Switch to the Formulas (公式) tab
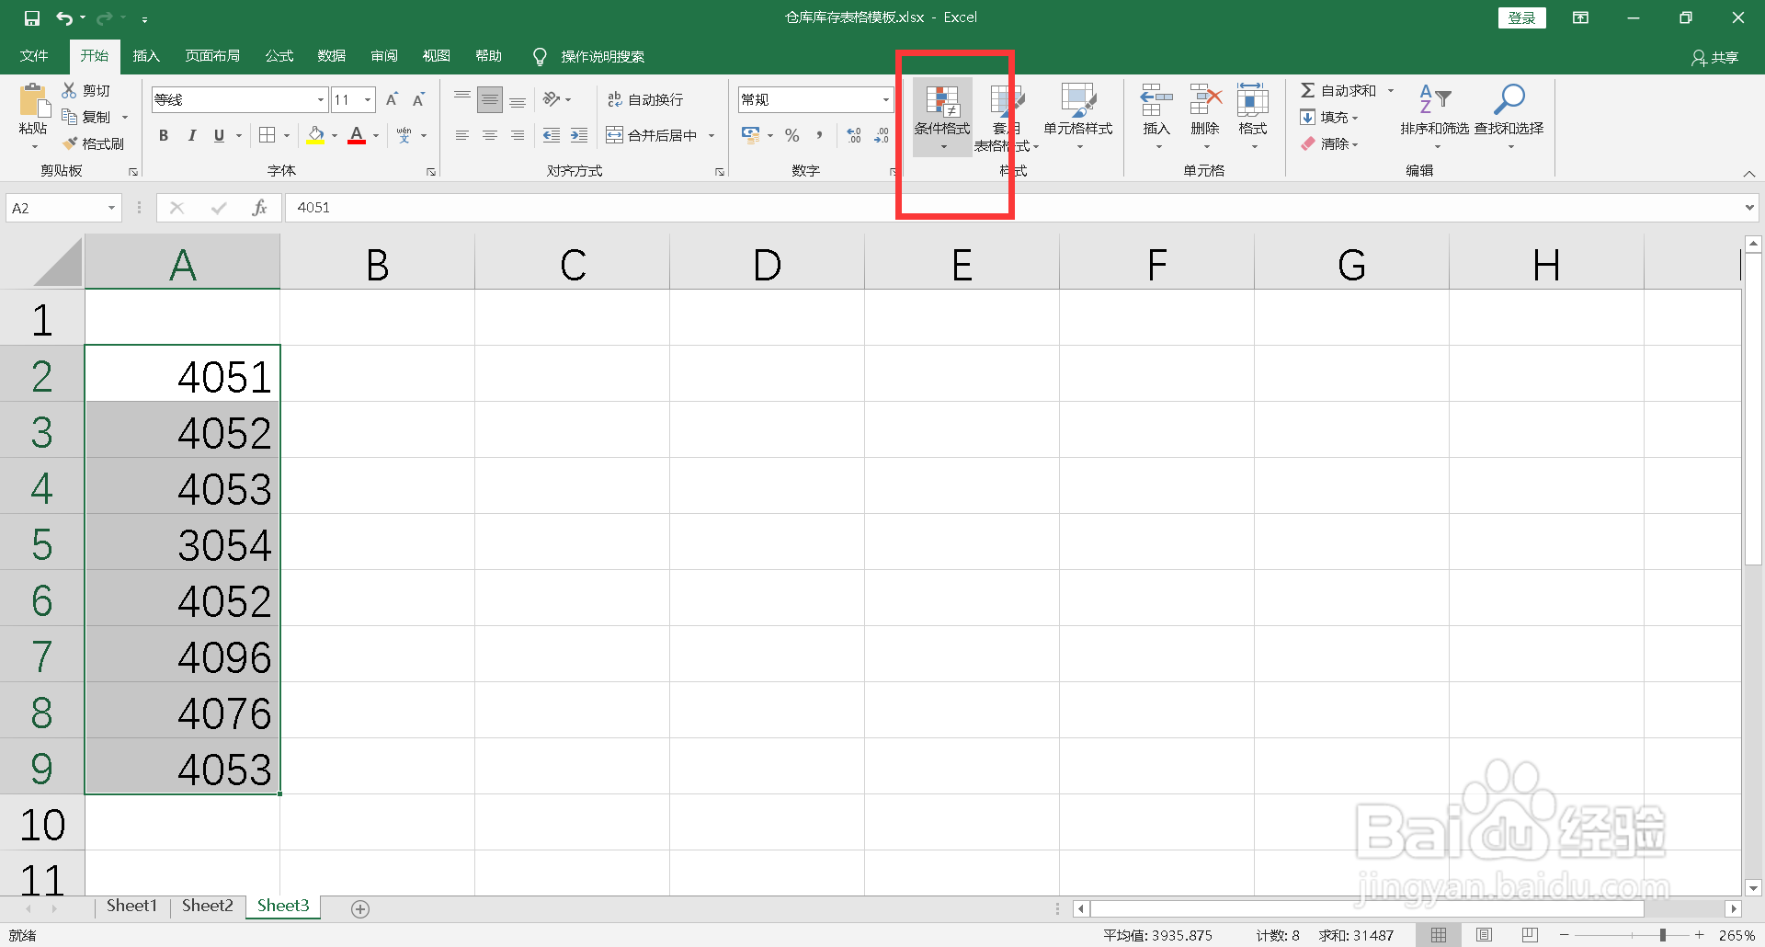Image resolution: width=1765 pixels, height=947 pixels. (x=279, y=56)
